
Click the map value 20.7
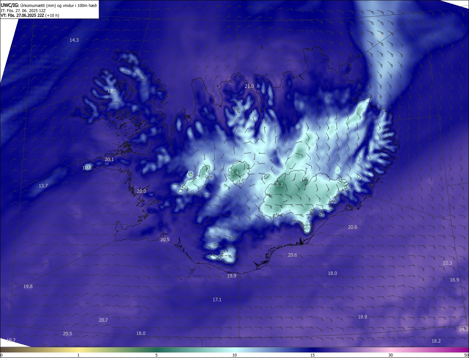point(103,320)
